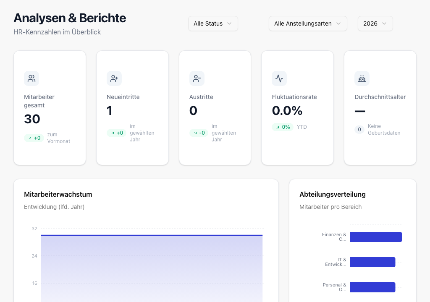
Task: Open the Alle Status dropdown
Action: tap(213, 23)
